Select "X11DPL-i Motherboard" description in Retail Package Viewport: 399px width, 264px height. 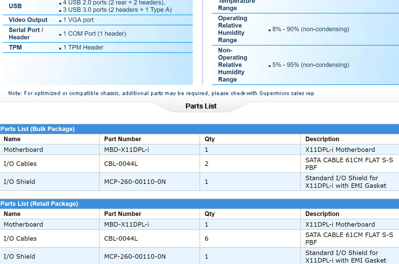point(340,225)
